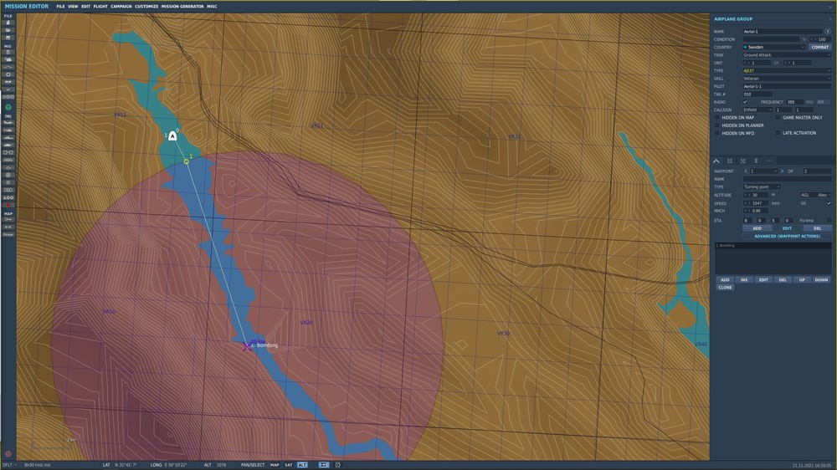837x470 pixels.
Task: Click the Draw tool in left sidebar
Action: tap(8, 234)
